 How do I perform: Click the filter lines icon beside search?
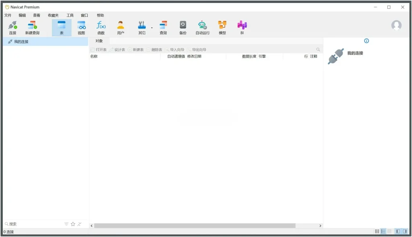(66, 224)
